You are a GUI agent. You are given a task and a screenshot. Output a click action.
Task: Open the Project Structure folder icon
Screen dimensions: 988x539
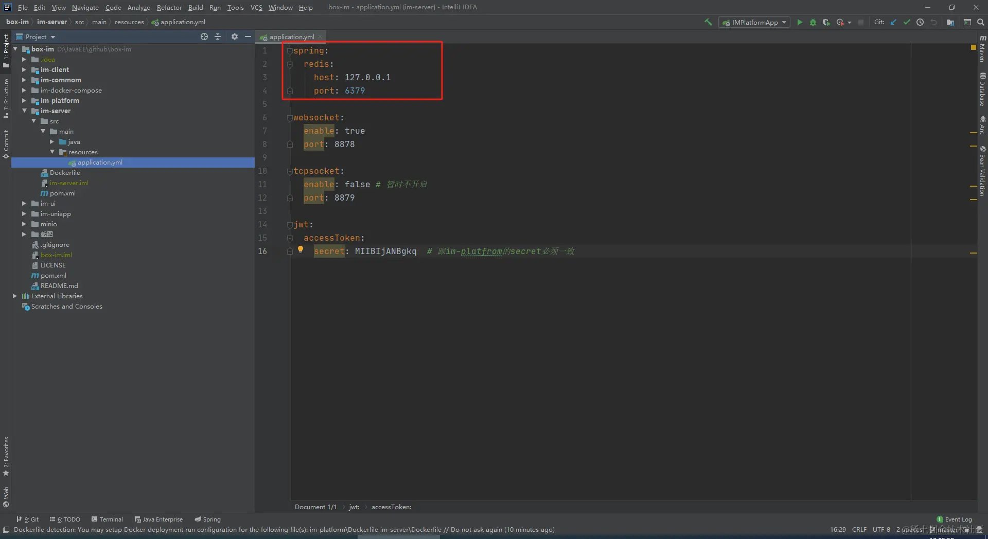[950, 22]
